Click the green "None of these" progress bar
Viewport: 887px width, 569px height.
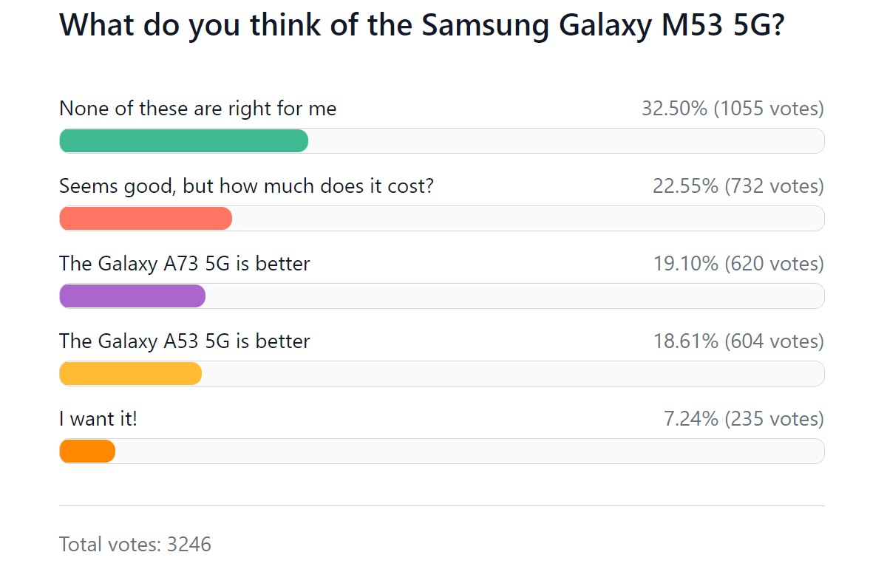[183, 140]
